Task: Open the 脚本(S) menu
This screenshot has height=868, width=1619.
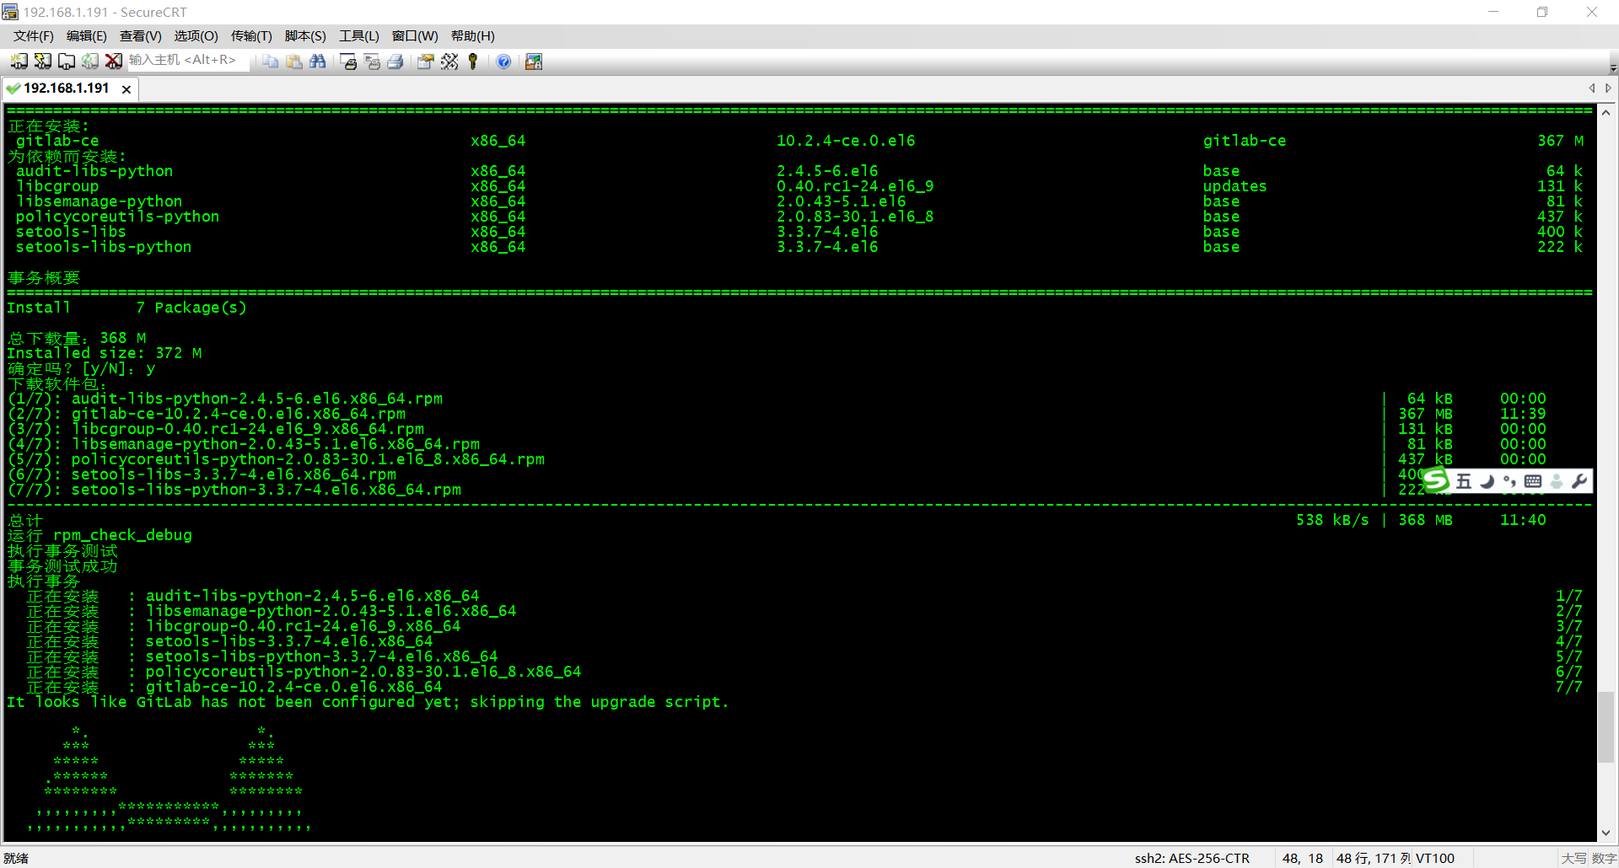Action: pyautogui.click(x=305, y=35)
